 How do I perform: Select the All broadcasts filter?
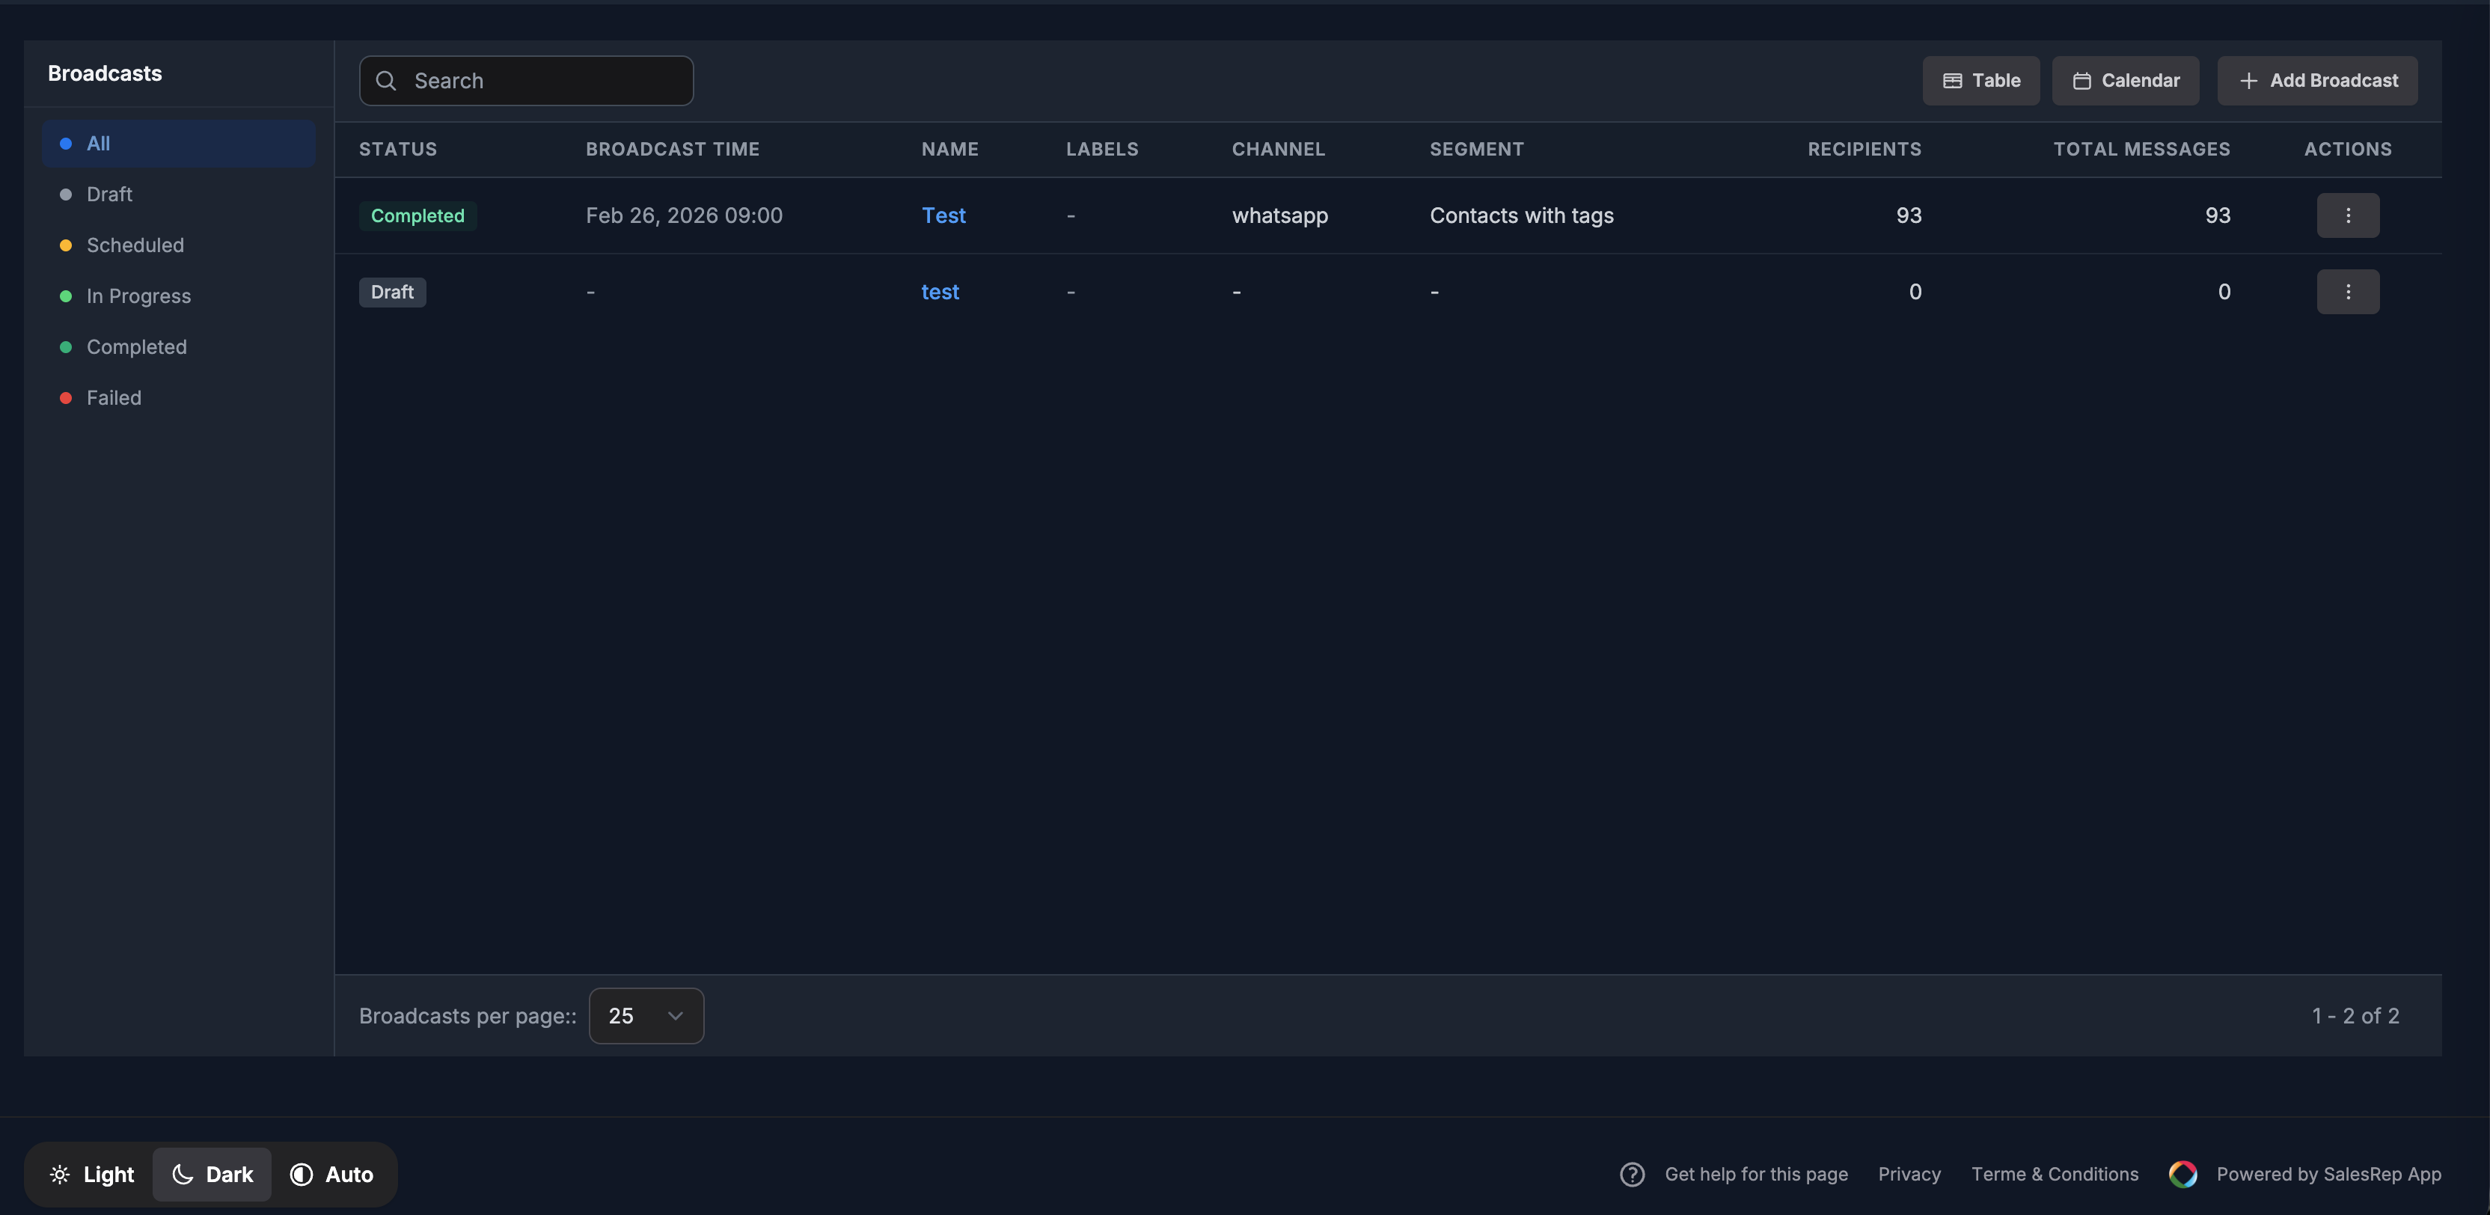179,143
